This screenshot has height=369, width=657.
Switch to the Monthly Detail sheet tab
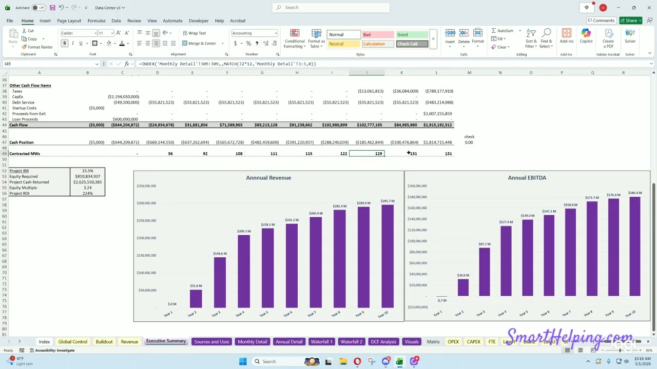pyautogui.click(x=252, y=341)
